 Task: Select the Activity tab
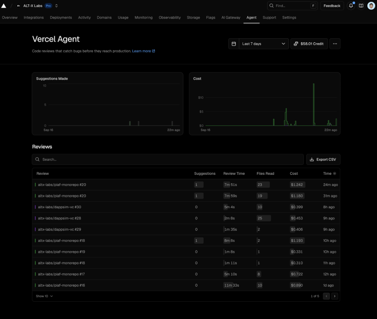click(85, 18)
